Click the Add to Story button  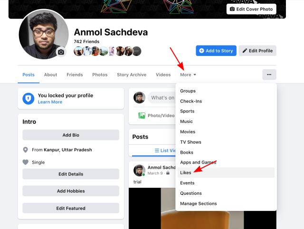click(216, 51)
